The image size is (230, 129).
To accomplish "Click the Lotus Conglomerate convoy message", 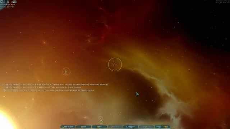I will (48, 90).
